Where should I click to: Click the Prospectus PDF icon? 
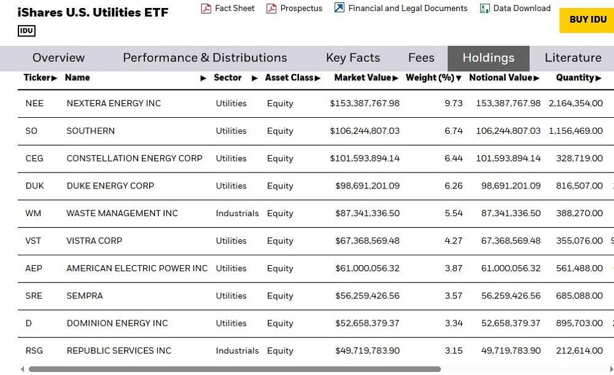(x=271, y=9)
